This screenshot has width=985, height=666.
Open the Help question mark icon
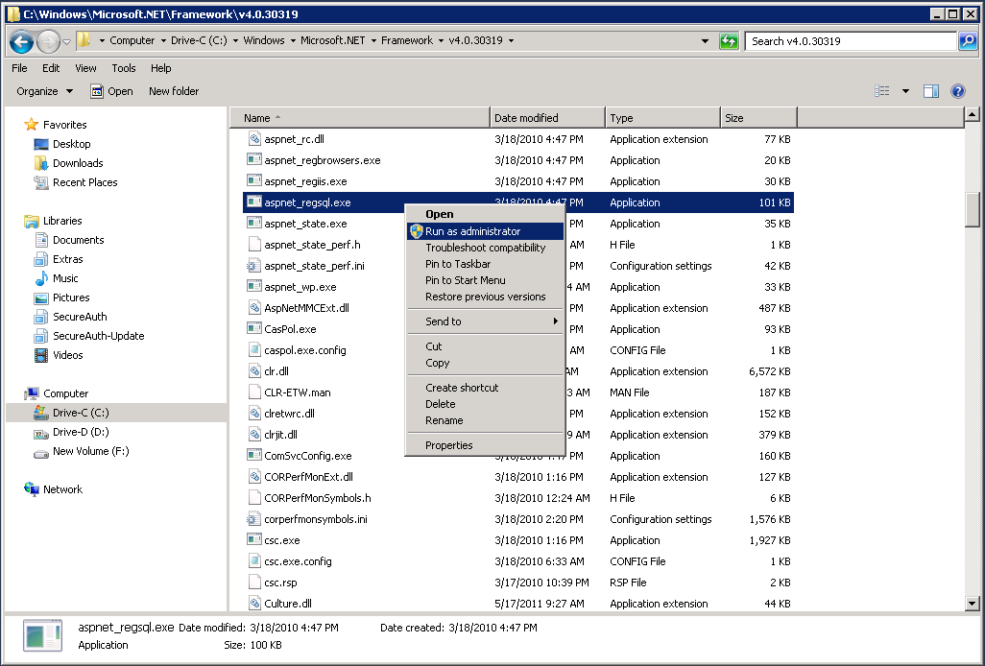point(957,91)
